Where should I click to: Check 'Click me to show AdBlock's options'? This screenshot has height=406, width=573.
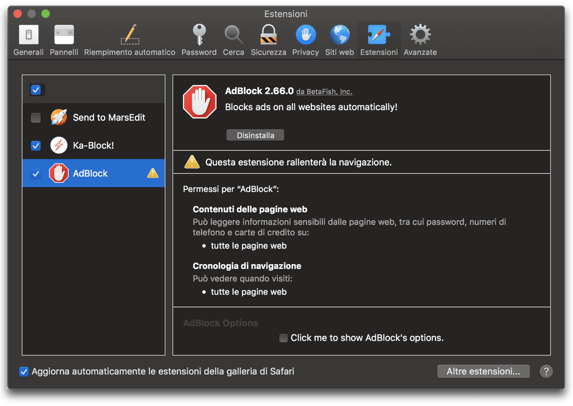click(x=284, y=338)
